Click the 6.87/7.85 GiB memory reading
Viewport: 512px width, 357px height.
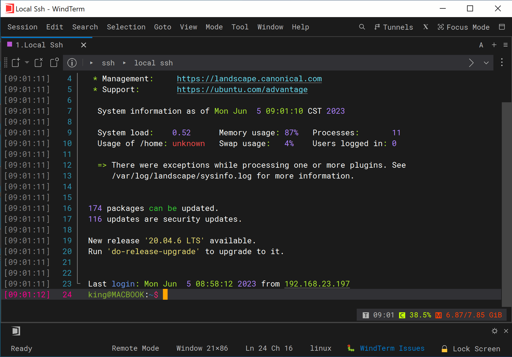click(474, 315)
